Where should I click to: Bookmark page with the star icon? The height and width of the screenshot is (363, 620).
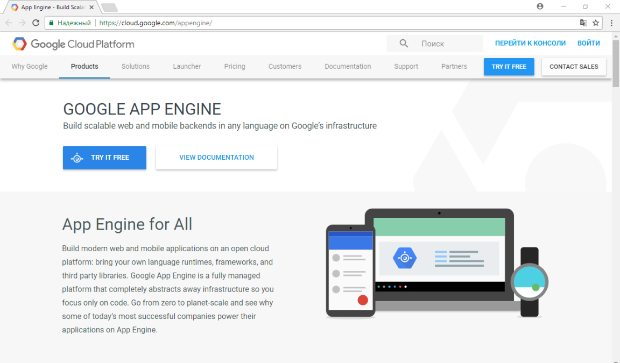coord(595,23)
